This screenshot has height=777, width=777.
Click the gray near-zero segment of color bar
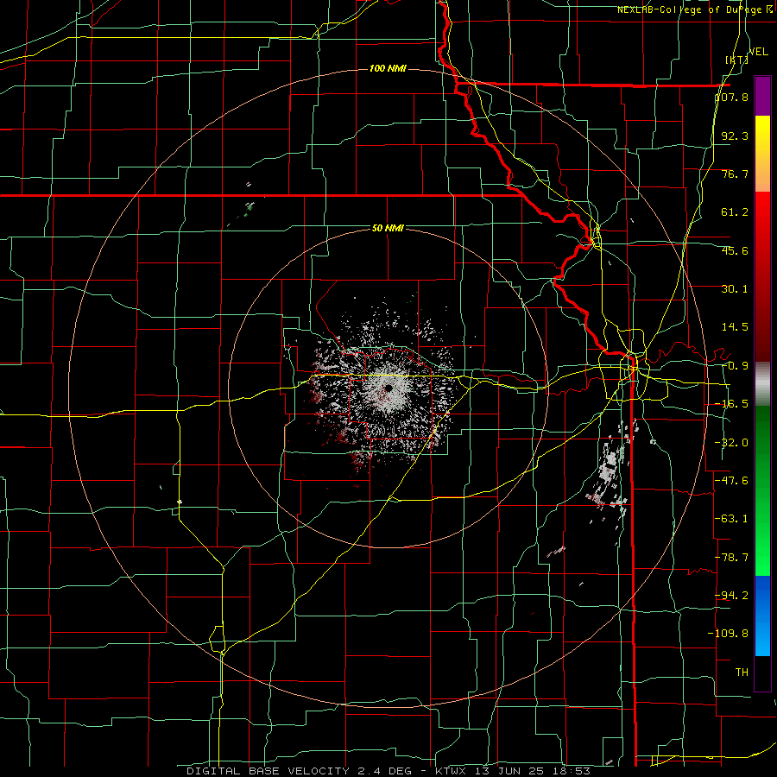coord(762,383)
